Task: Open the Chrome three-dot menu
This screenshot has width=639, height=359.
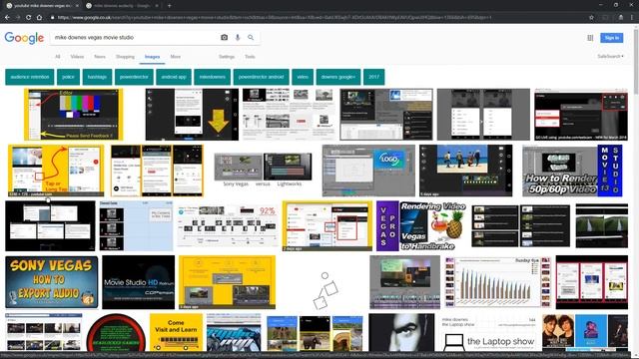Action: tap(632, 18)
